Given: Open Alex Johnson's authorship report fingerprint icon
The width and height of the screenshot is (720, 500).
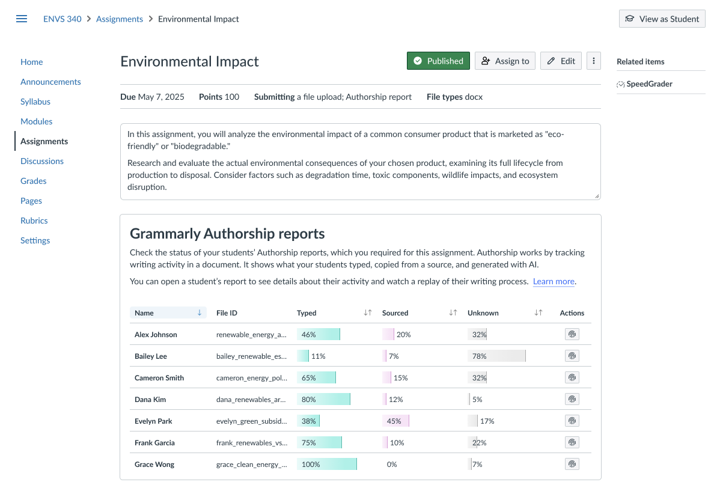Looking at the screenshot, I should (x=572, y=334).
